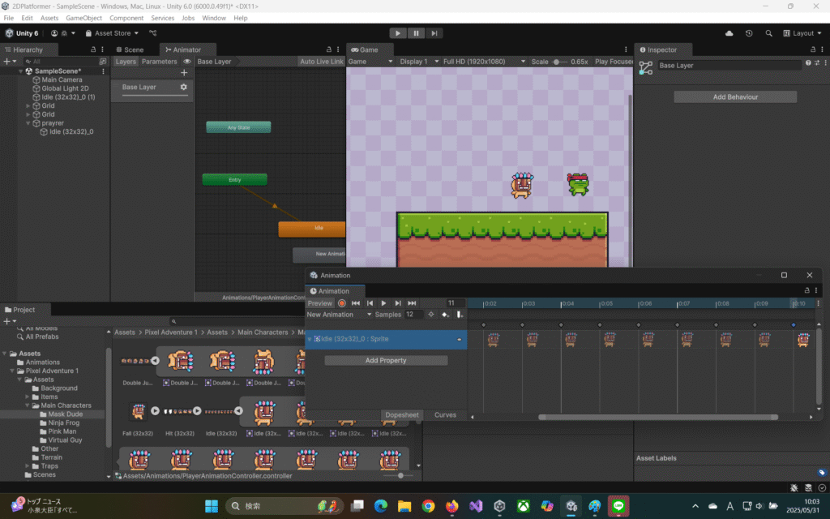Go to first keyframe of the clip

[356, 303]
